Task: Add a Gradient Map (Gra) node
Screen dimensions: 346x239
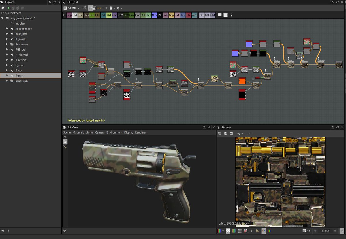Action: click(x=132, y=15)
